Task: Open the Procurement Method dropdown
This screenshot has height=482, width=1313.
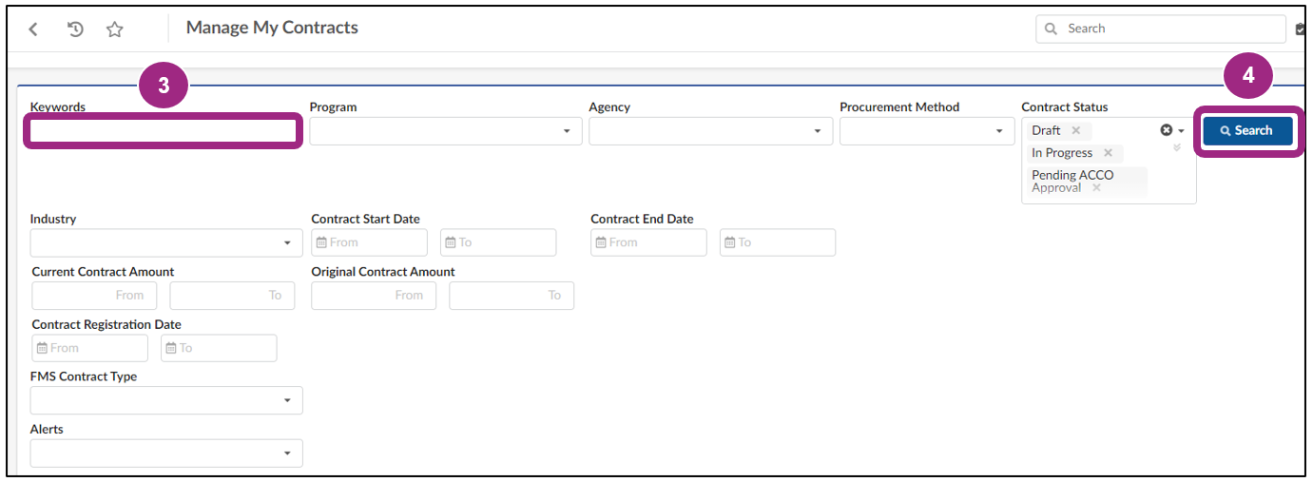Action: tap(927, 131)
